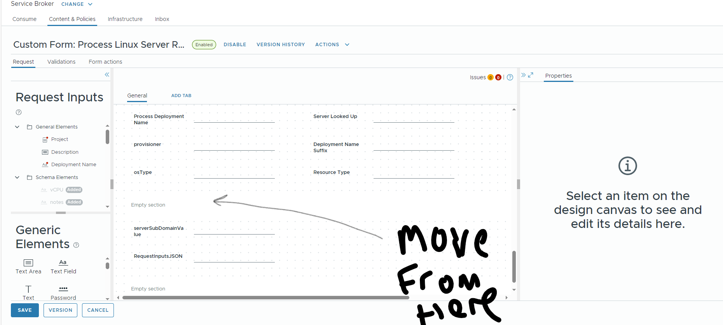Click the red error issues count badge

(x=498, y=77)
